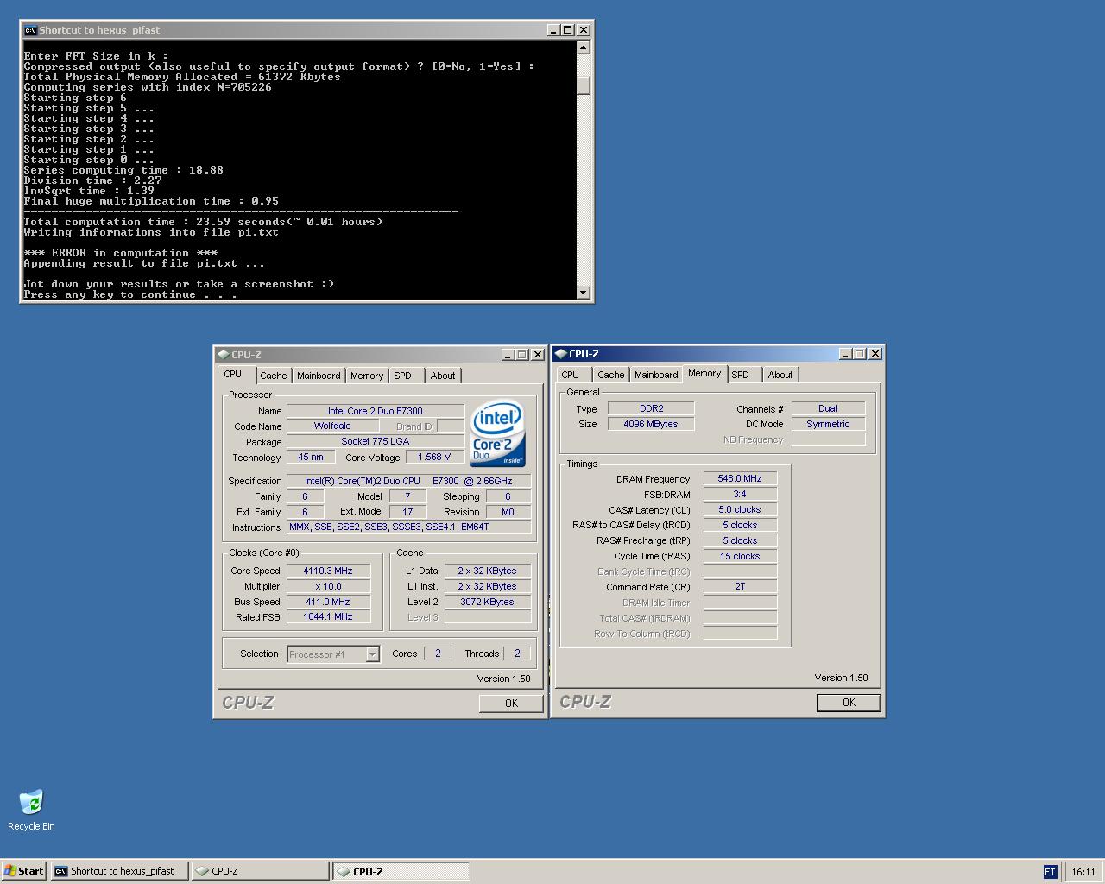The image size is (1105, 884).
Task: Click the 3:4 FSB:DRAM ratio value
Action: pyautogui.click(x=740, y=494)
